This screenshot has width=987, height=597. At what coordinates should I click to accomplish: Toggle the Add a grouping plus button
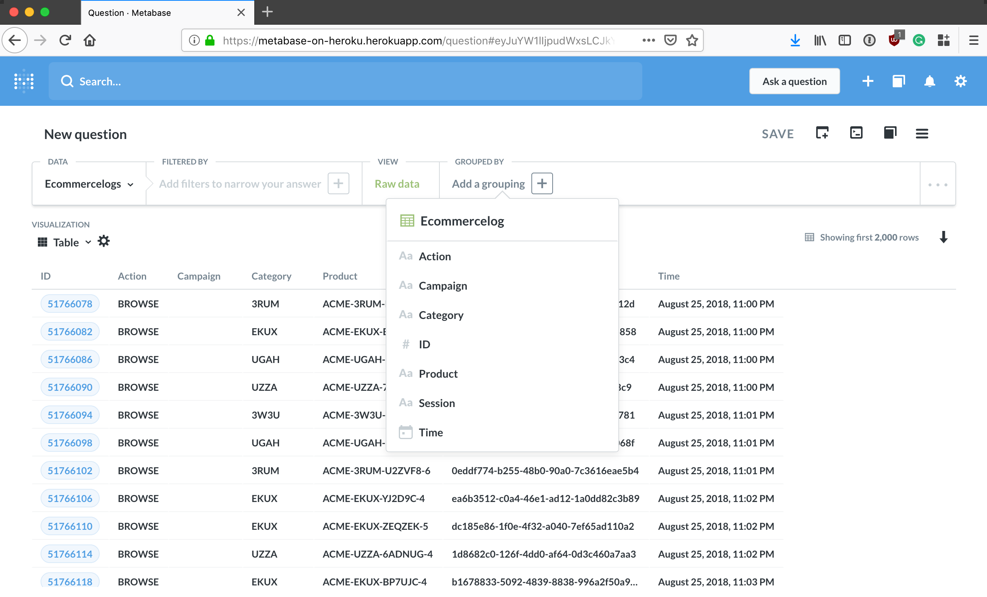[542, 184]
